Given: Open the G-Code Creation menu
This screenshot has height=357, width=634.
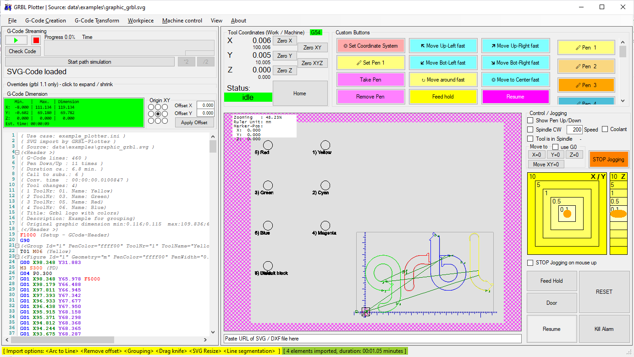Looking at the screenshot, I should (45, 21).
